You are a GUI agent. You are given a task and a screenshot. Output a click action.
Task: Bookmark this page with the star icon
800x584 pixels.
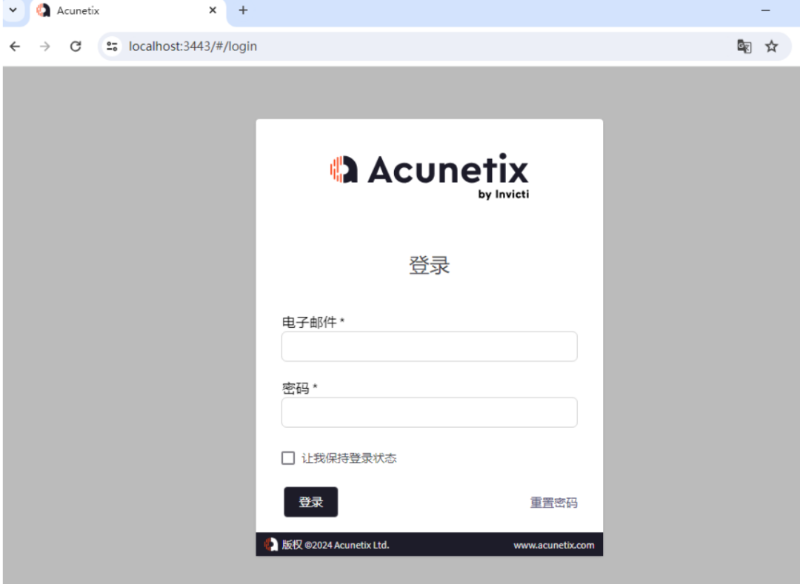click(771, 47)
